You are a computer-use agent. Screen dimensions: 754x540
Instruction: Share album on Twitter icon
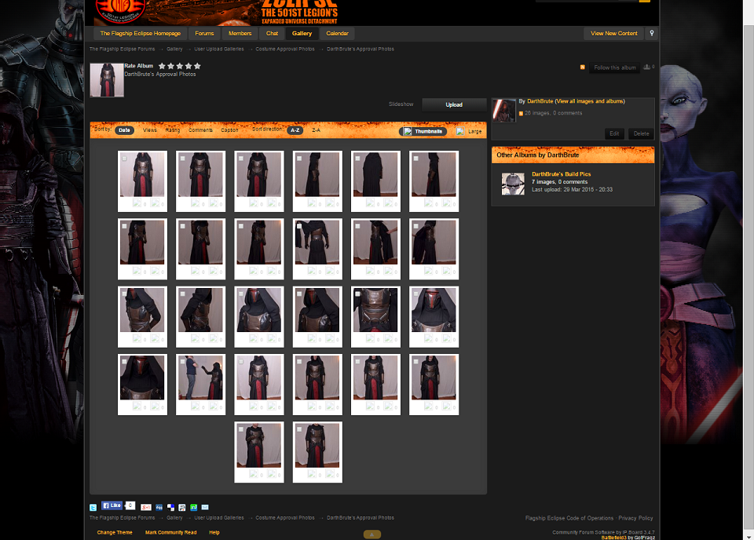click(x=93, y=507)
